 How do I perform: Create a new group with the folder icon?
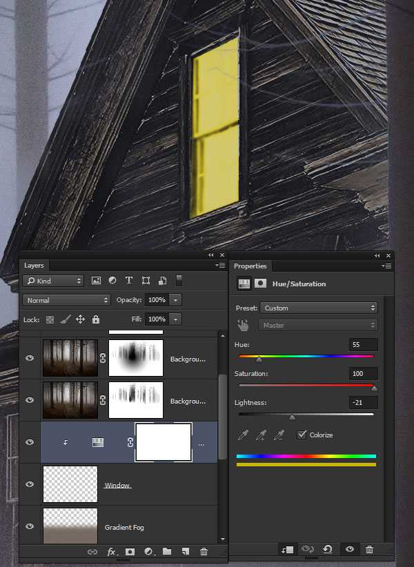point(167,551)
